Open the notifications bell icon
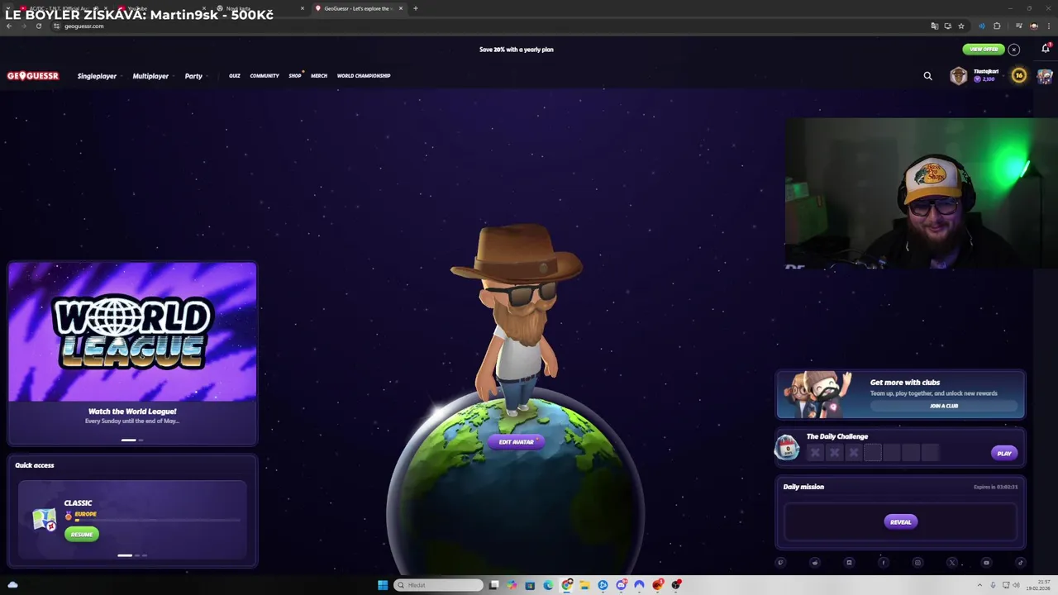1058x595 pixels. [1045, 49]
